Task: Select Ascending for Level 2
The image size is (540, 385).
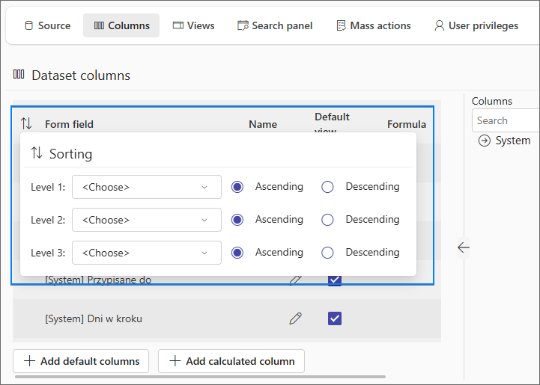Action: pyautogui.click(x=237, y=220)
